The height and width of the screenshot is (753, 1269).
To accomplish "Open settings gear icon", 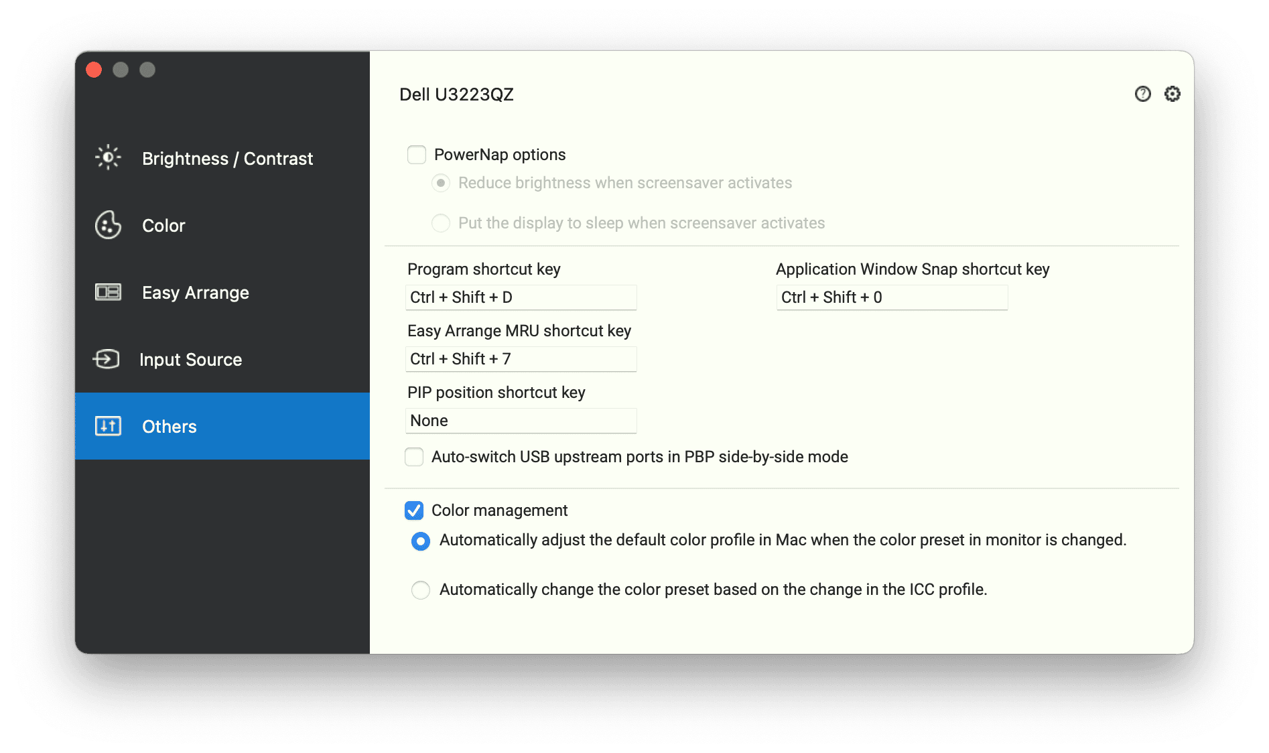I will [1172, 94].
